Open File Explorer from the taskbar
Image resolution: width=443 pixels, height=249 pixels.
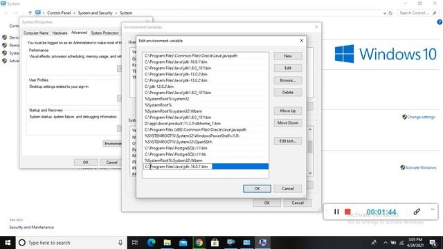tap(168, 243)
